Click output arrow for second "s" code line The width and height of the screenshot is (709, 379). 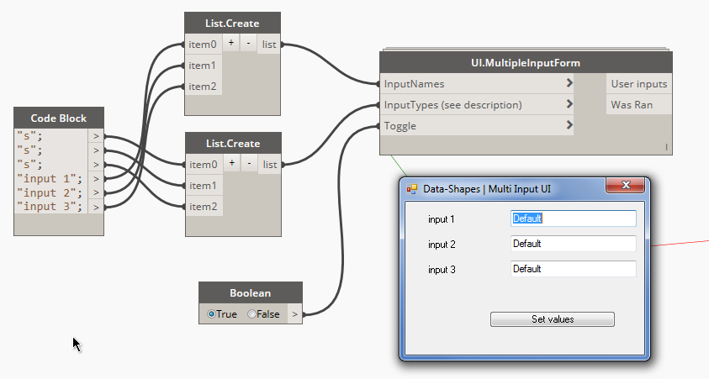[x=96, y=150]
